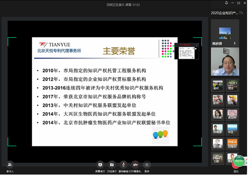The width and height of the screenshot is (248, 175).
Task: Collapse the side panel via the list icon
Action: pos(241,13)
